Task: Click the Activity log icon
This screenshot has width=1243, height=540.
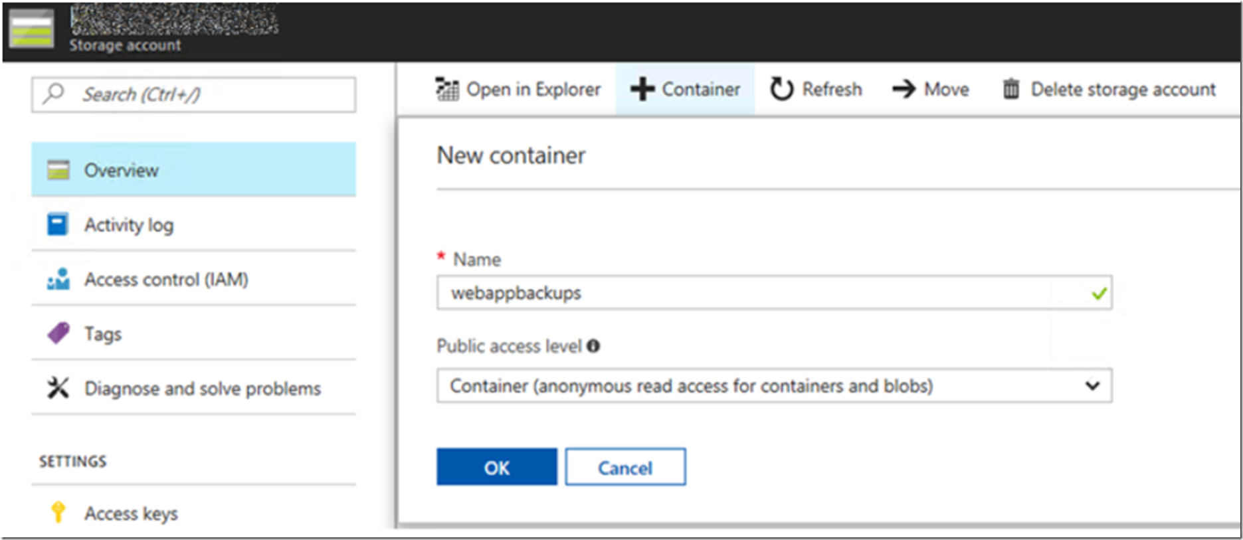Action: pos(58,225)
